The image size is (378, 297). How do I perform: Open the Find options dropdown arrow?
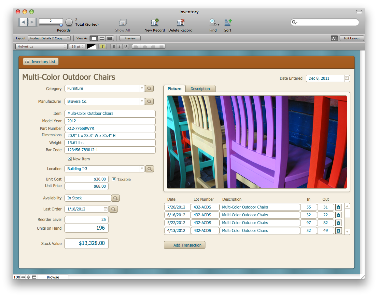coord(218,25)
